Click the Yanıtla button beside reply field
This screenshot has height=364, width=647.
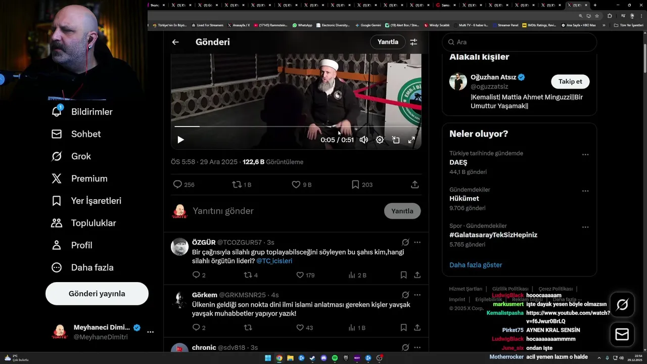pyautogui.click(x=402, y=211)
